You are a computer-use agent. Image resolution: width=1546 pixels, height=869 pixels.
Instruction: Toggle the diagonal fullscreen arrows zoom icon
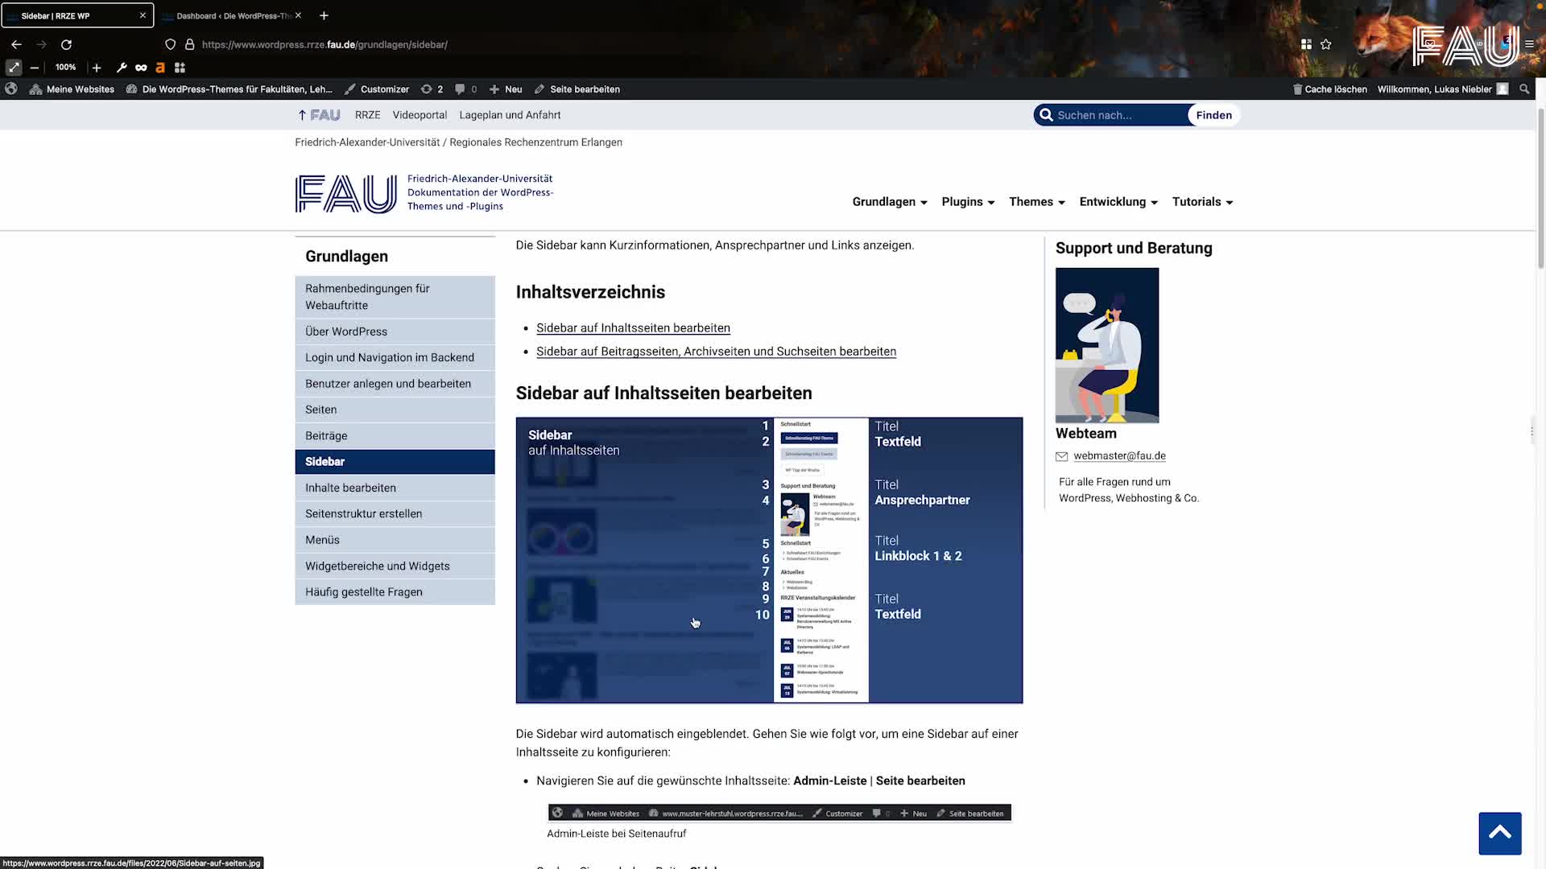tap(13, 68)
